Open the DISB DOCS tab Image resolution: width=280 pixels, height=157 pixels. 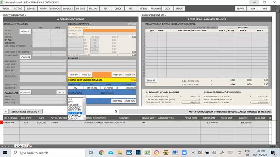(56, 9)
